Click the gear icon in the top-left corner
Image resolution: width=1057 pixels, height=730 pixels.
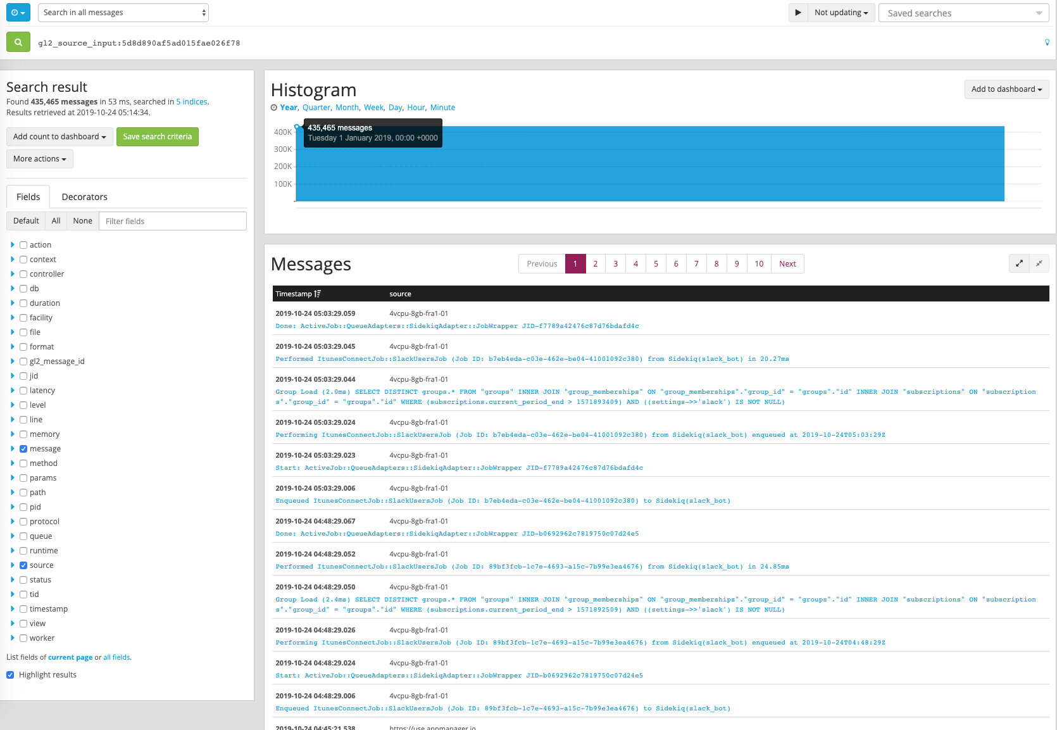pos(18,12)
